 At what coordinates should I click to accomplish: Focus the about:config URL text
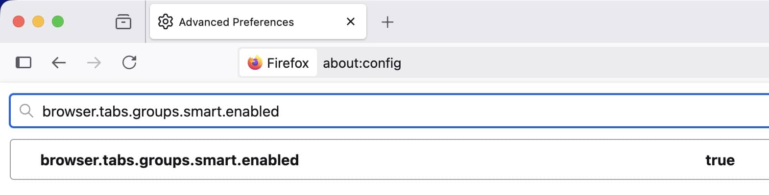tap(362, 63)
